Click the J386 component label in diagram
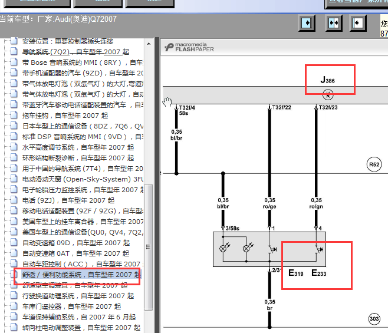The height and width of the screenshot is (333, 388). 327,80
